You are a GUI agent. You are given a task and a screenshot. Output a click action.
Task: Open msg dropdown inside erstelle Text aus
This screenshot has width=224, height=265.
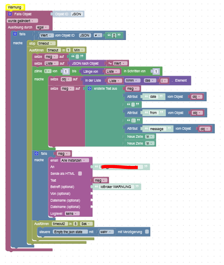click(x=133, y=88)
